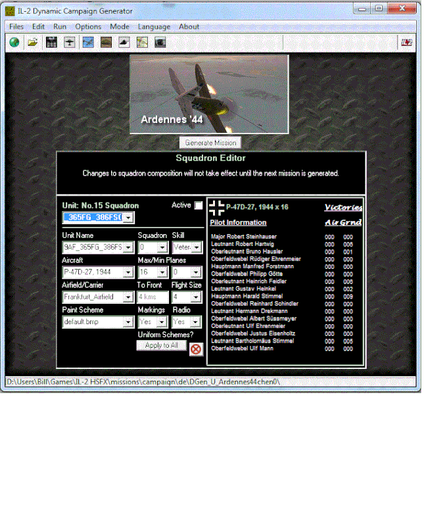Select pilot Leutnant Robert Hartwig
This screenshot has height=526, width=428.
click(243, 244)
